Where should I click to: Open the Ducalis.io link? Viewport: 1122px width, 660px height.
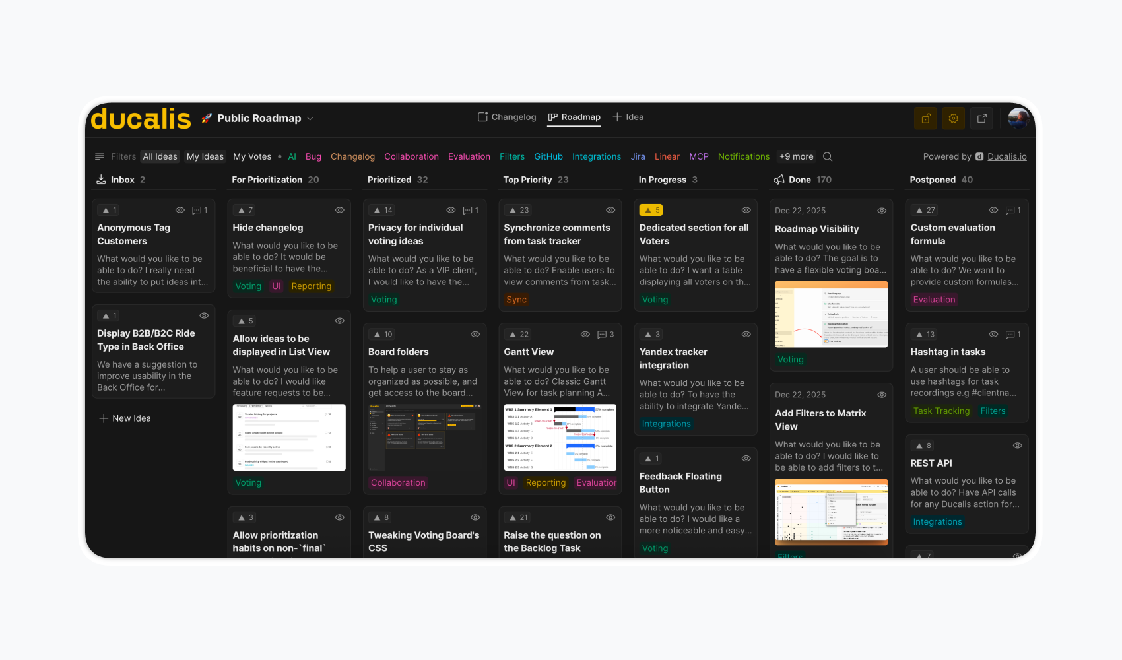1006,157
